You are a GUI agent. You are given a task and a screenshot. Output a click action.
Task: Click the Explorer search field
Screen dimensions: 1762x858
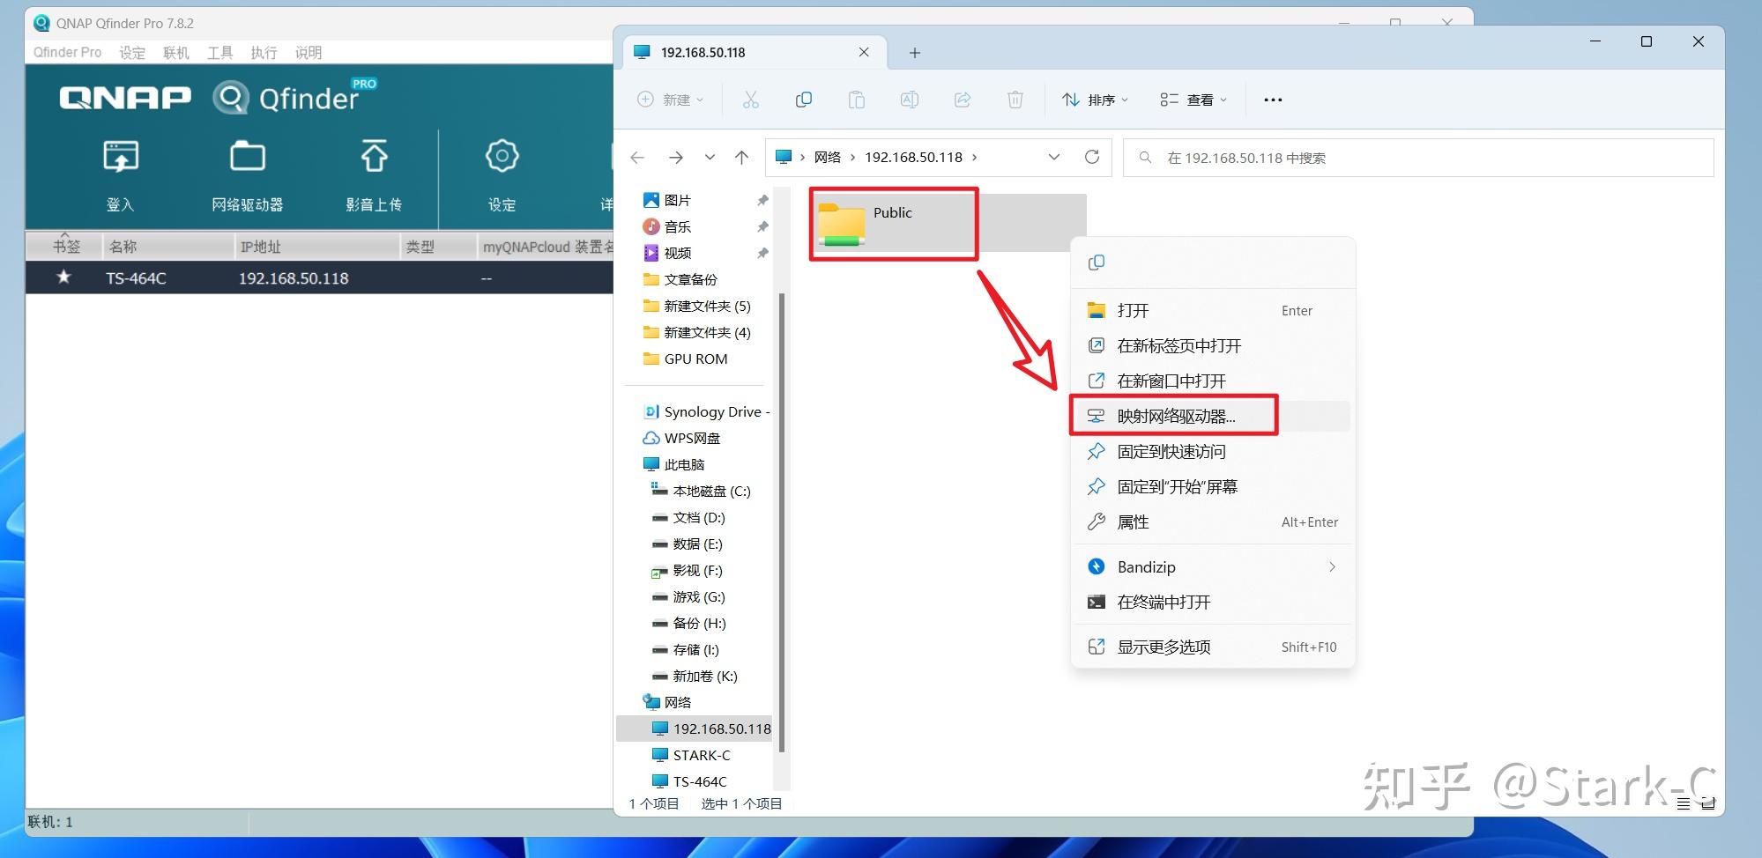(x=1418, y=158)
